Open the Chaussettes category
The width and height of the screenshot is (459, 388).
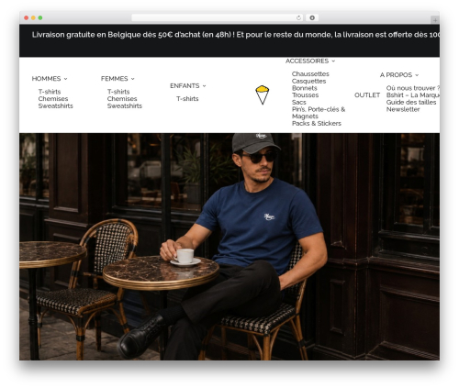310,74
